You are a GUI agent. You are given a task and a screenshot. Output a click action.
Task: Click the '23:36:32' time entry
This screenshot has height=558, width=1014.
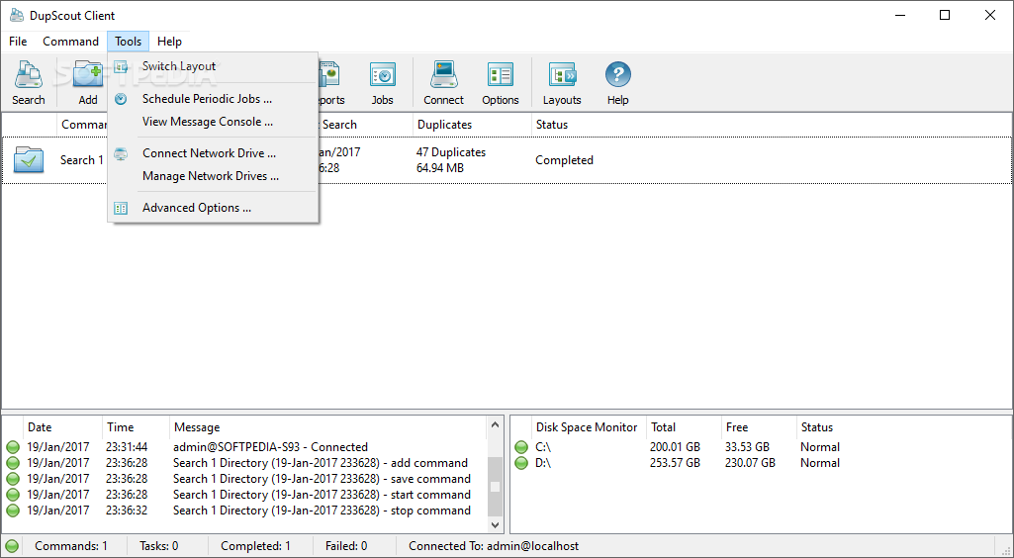click(x=127, y=511)
